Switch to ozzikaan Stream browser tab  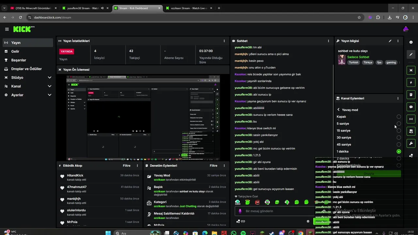coord(189,8)
